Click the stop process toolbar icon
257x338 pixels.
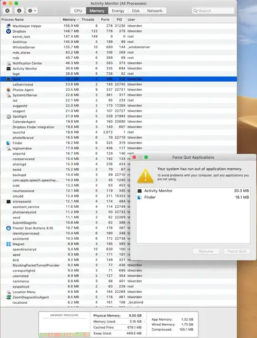[7, 10]
